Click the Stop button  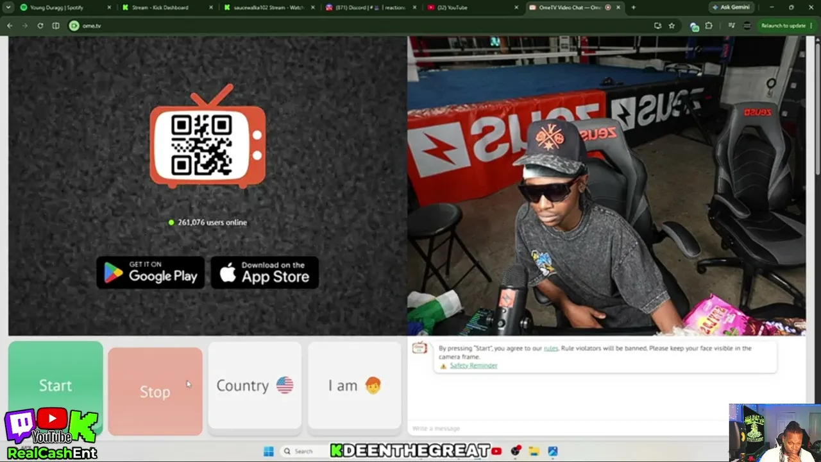(x=155, y=391)
